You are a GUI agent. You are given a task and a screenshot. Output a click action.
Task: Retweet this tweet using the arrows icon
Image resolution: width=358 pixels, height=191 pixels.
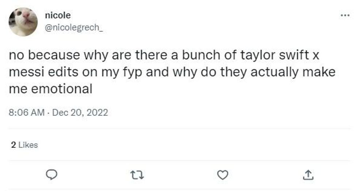pos(138,176)
